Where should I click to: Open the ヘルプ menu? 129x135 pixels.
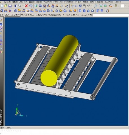[x=117, y=2]
